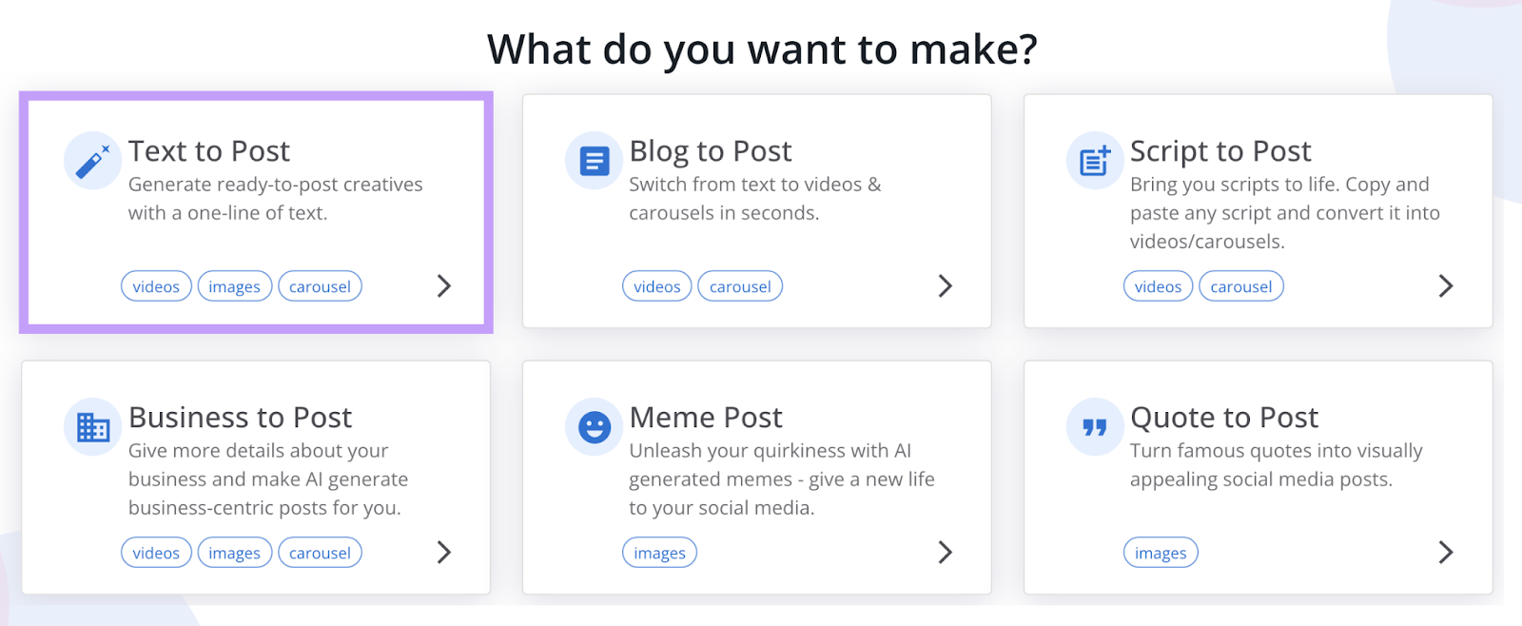Select the images tag on Meme Post
The image size is (1522, 626).
pyautogui.click(x=659, y=552)
